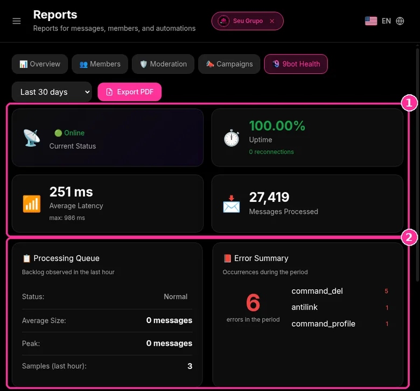Click the stopwatch uptime icon
The width and height of the screenshot is (420, 391).
(x=232, y=138)
